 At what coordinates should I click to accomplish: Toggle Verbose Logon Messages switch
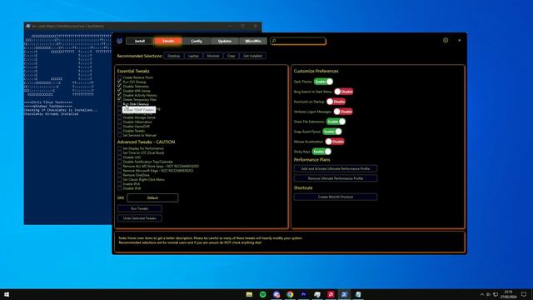(343, 112)
